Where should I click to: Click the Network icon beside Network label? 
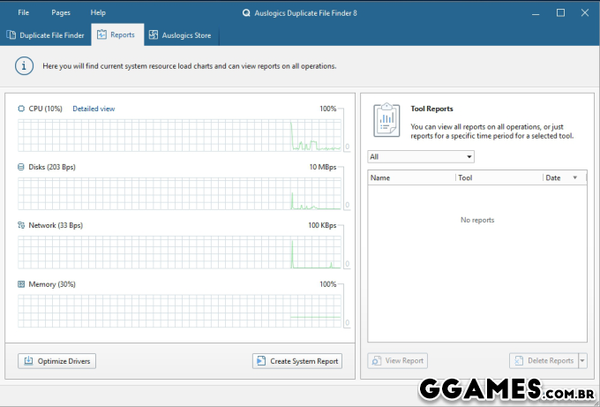(x=21, y=225)
